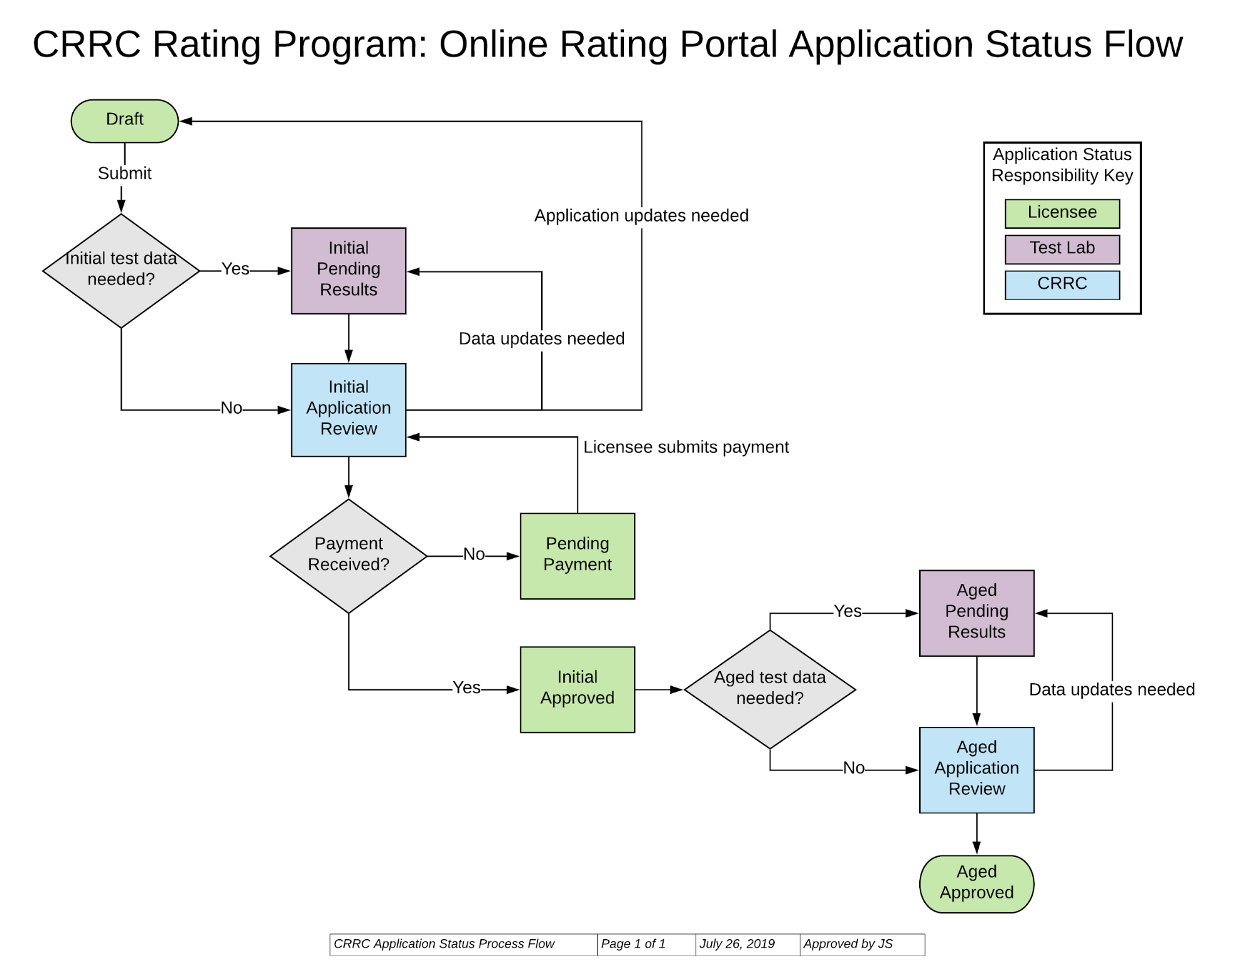The height and width of the screenshot is (970, 1255).
Task: Click the Aged Pending Results box
Action: (976, 611)
